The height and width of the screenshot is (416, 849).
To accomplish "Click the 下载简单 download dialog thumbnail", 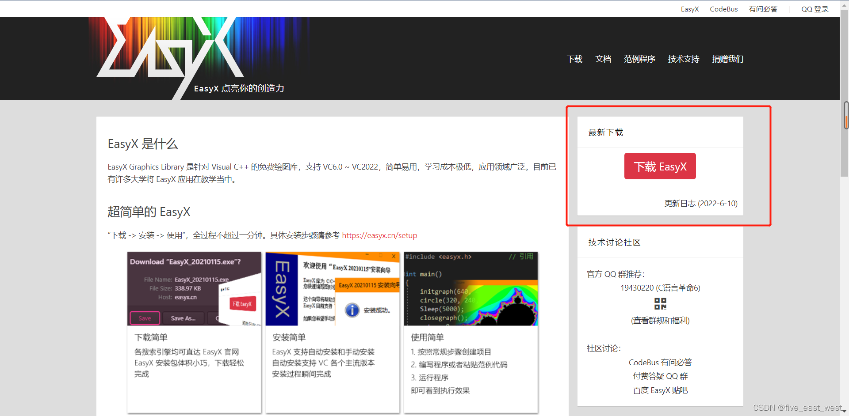I will pyautogui.click(x=194, y=289).
